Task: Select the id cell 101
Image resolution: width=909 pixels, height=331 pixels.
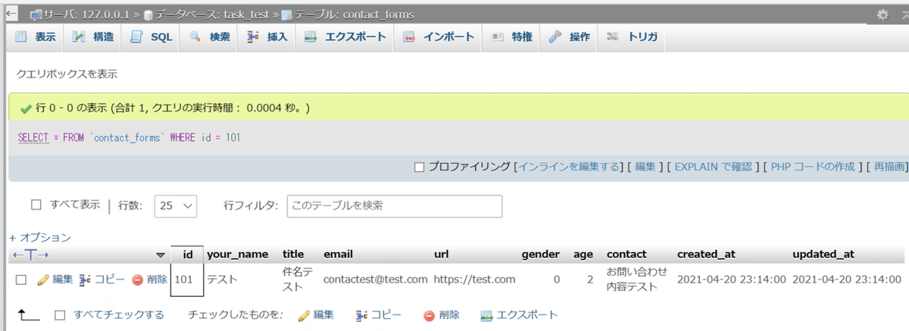Action: click(187, 279)
